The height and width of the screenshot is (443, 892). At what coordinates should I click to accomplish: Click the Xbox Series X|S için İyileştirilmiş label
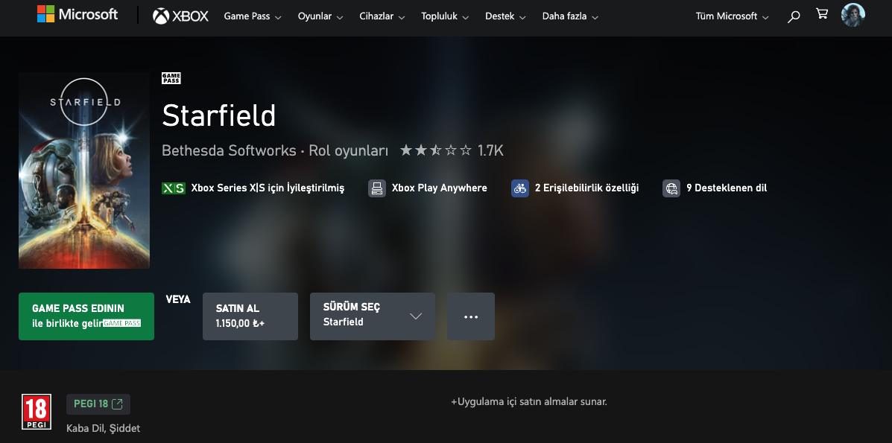coord(268,188)
